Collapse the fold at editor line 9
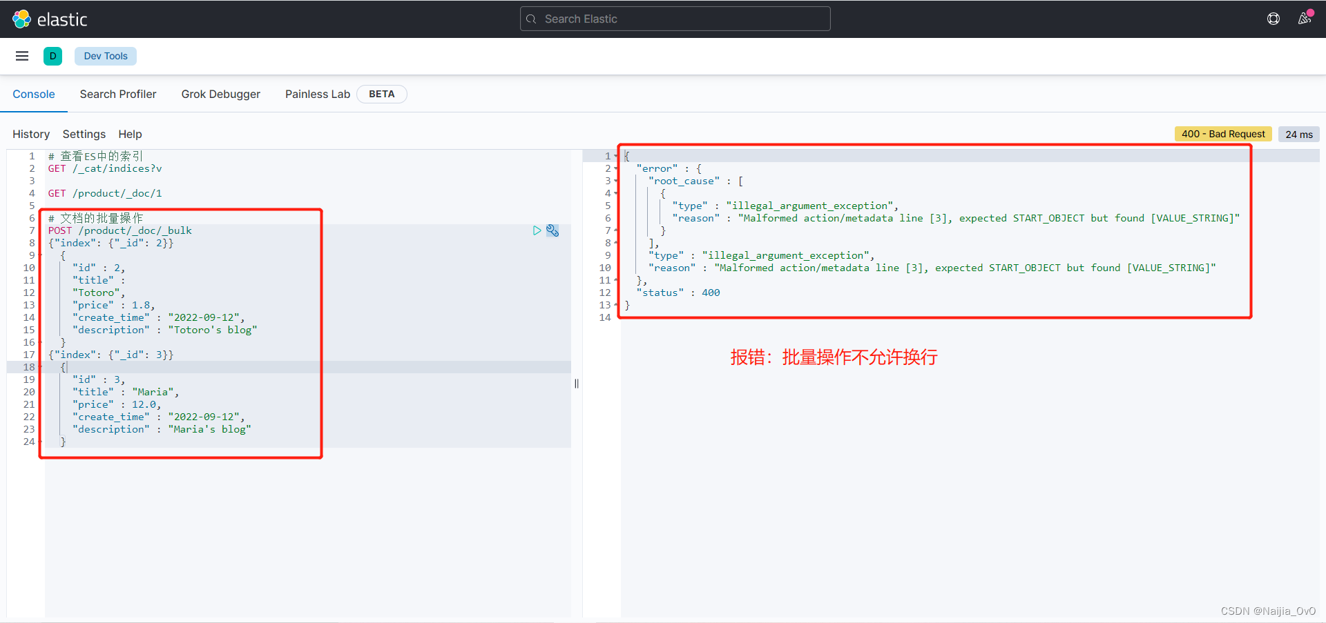1326x623 pixels. pyautogui.click(x=40, y=255)
